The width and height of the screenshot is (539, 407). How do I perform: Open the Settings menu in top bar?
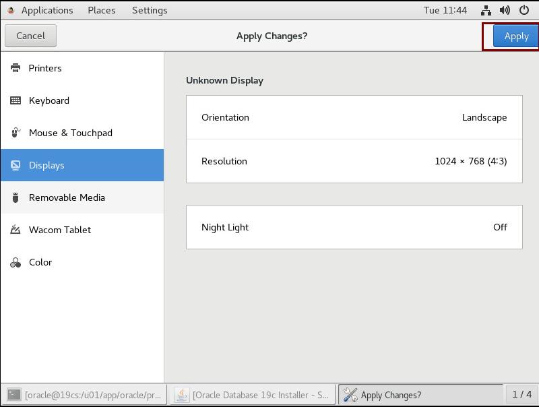click(x=150, y=10)
